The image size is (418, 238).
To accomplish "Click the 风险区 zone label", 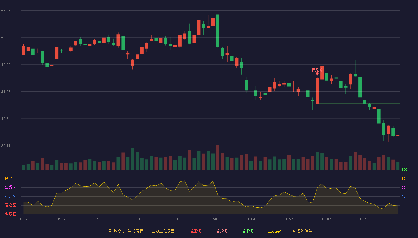I will point(10,178).
